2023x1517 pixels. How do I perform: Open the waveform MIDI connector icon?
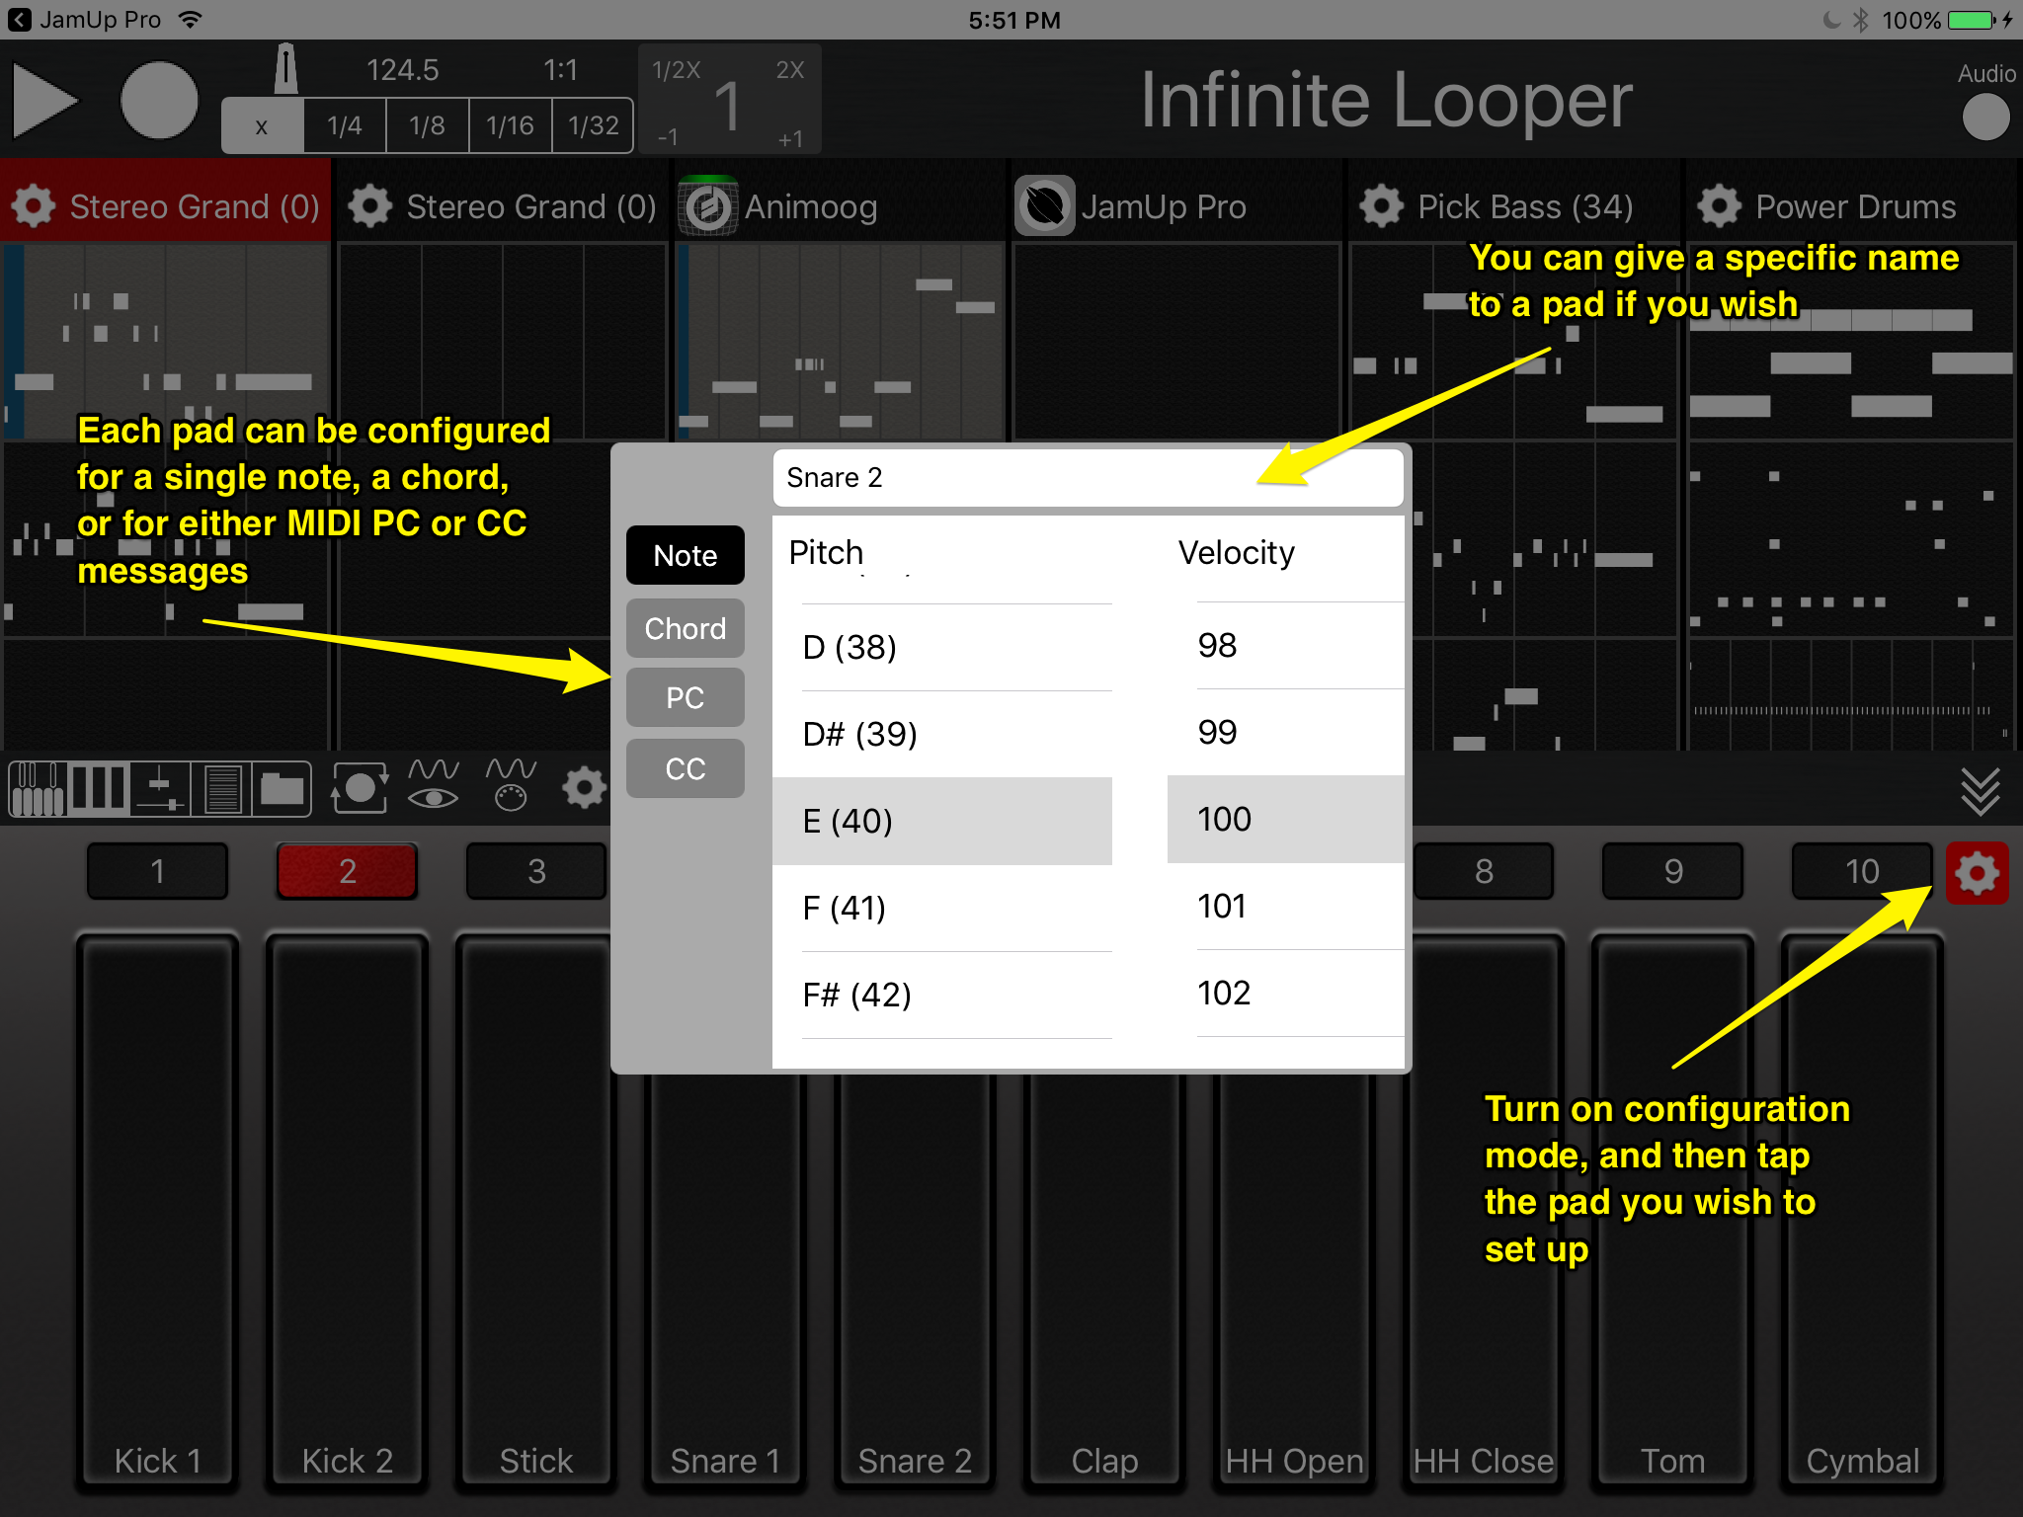click(511, 784)
